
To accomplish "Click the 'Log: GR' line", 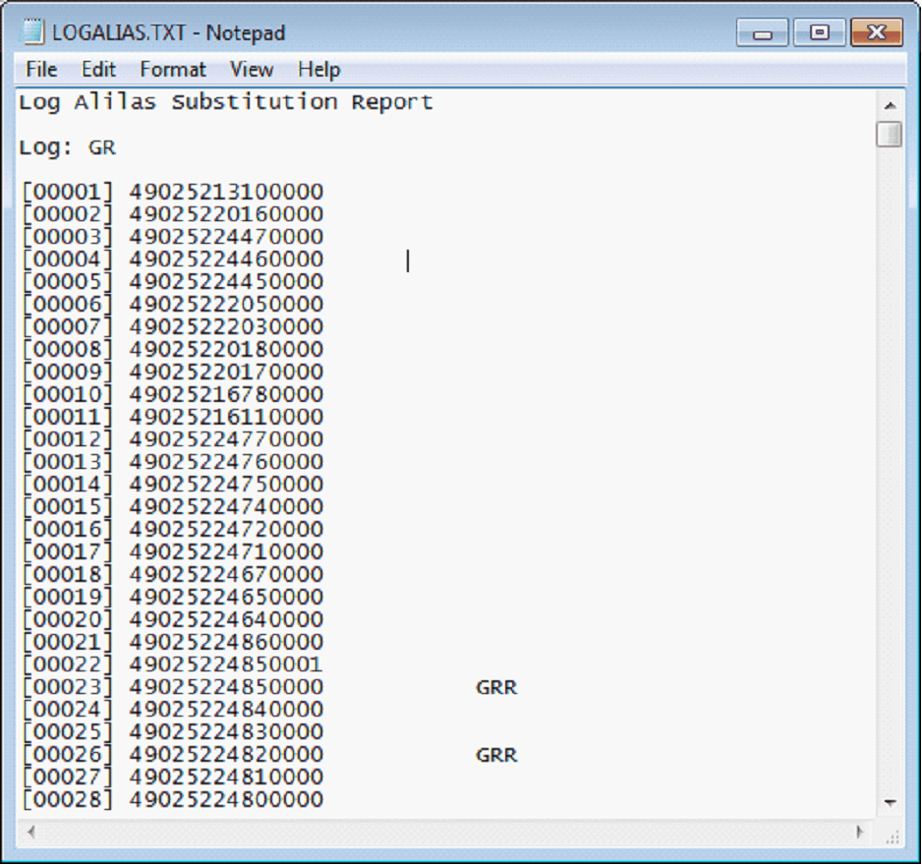I will (67, 147).
